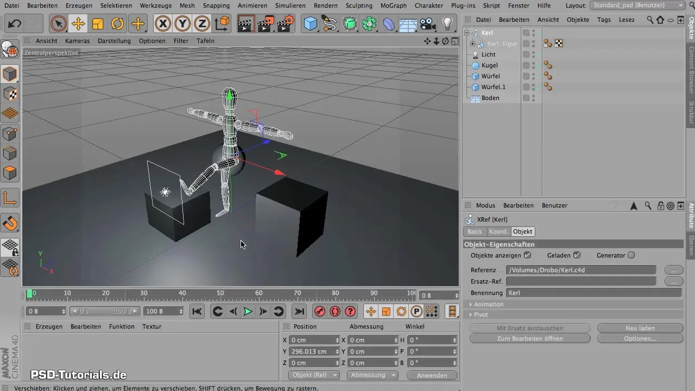Image resolution: width=695 pixels, height=391 pixels.
Task: Click the Optionen... button
Action: 640,338
